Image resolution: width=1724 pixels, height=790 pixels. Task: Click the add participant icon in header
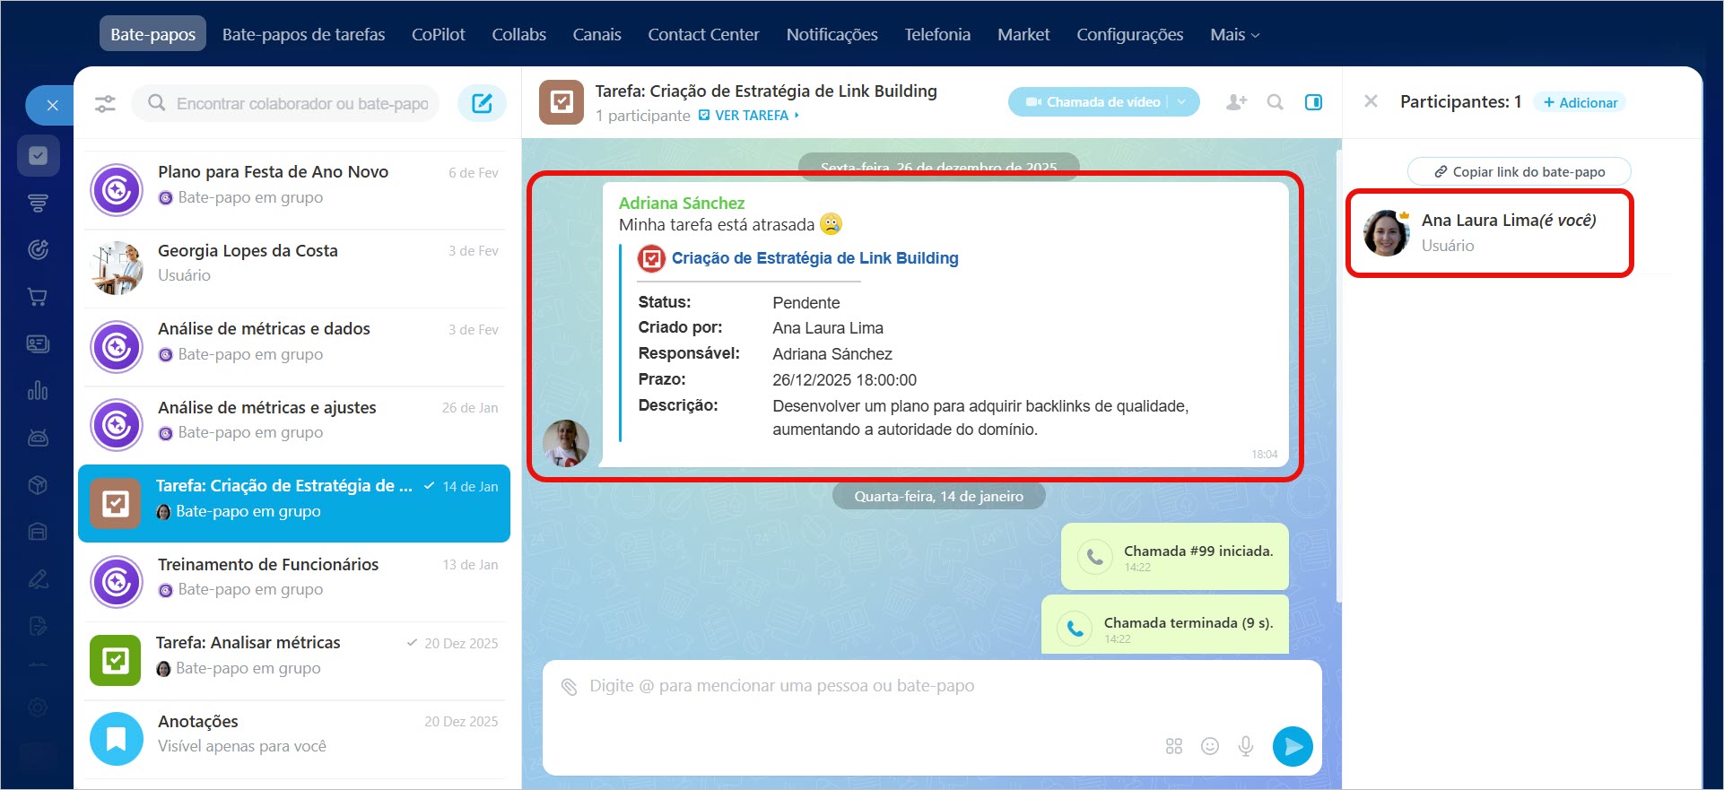coord(1236,102)
